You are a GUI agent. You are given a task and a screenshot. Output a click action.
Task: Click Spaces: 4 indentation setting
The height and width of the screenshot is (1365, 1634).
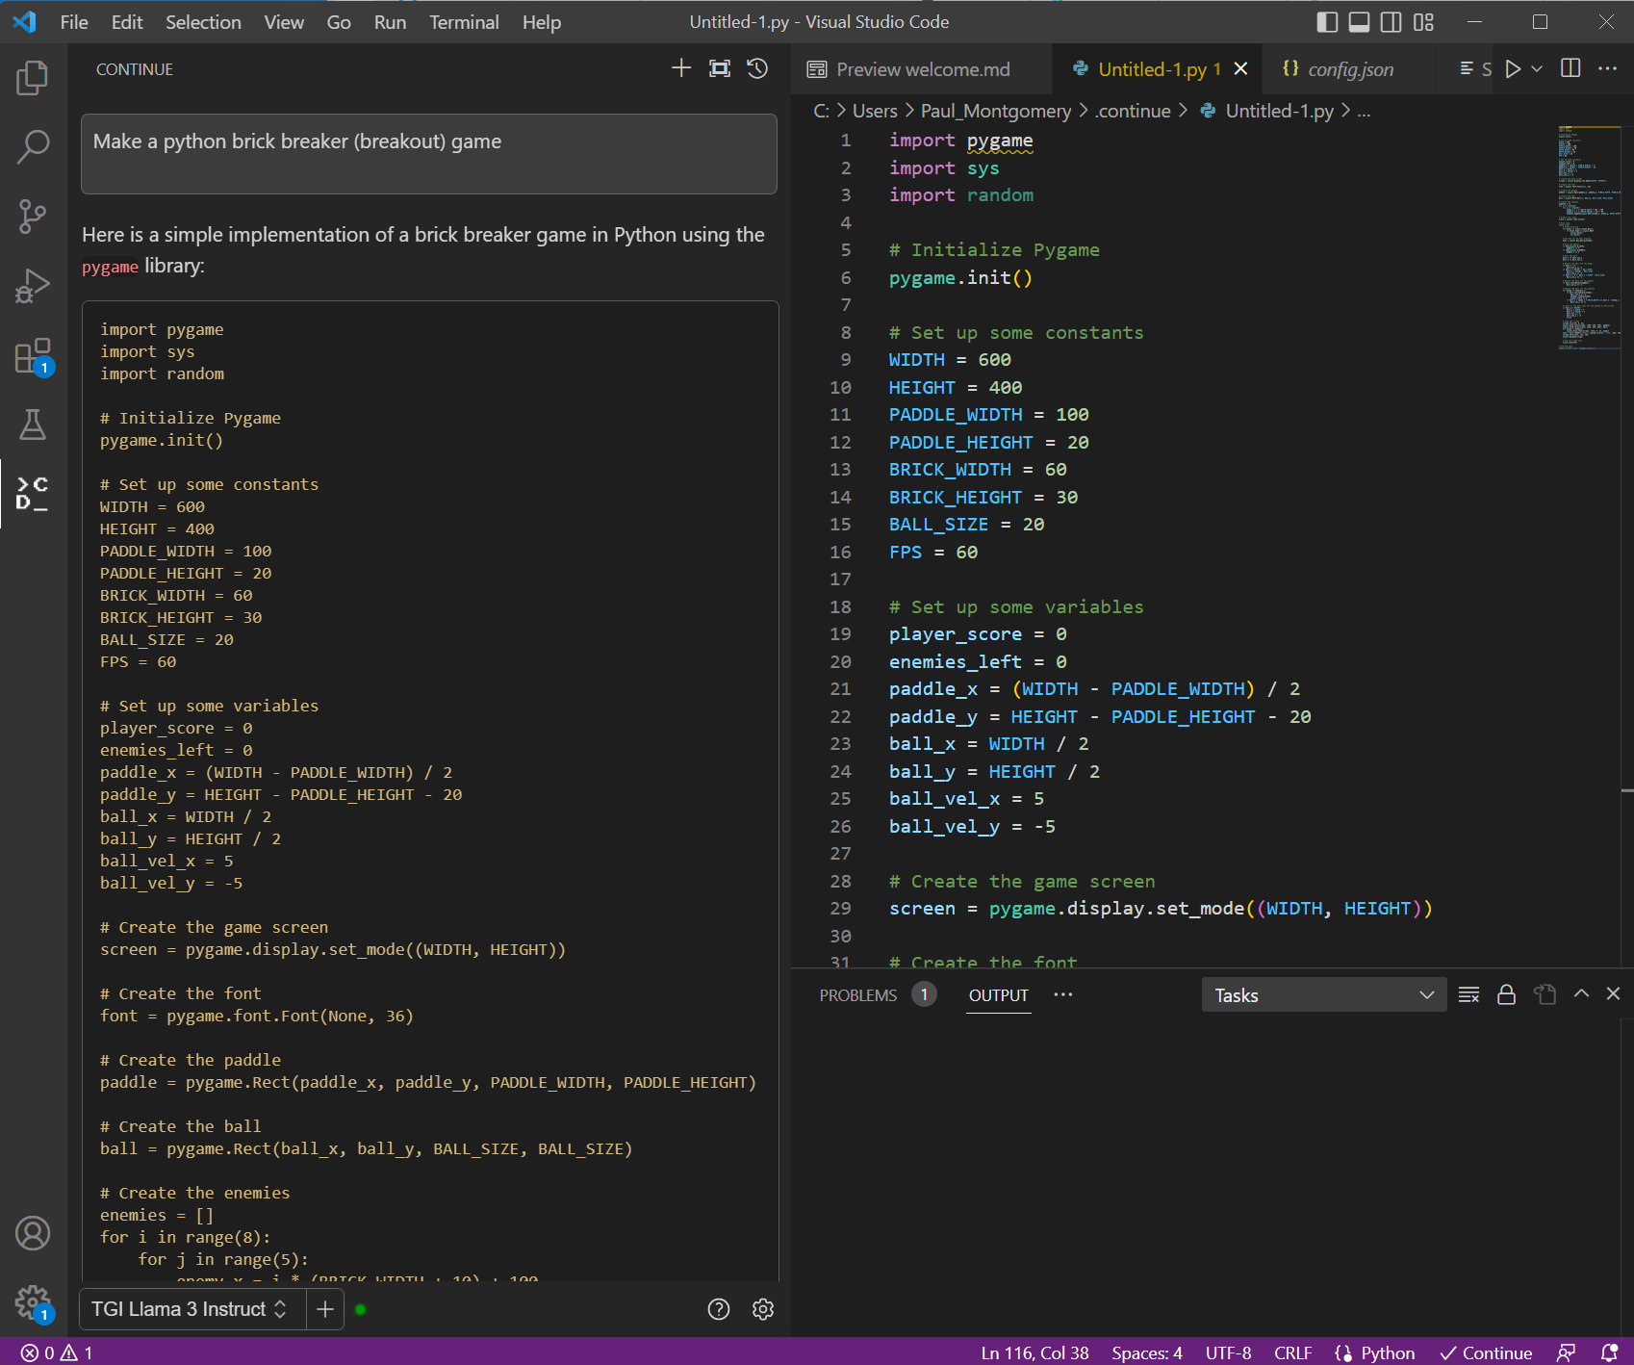pyautogui.click(x=1146, y=1352)
